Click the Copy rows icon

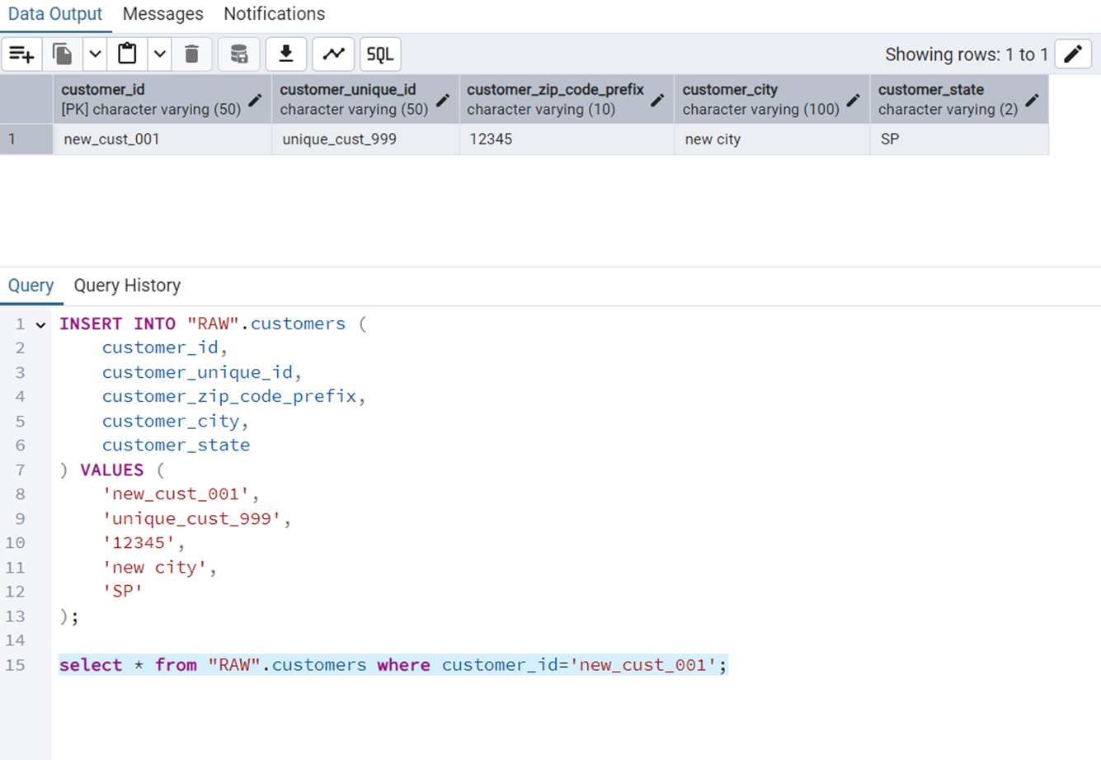click(63, 54)
